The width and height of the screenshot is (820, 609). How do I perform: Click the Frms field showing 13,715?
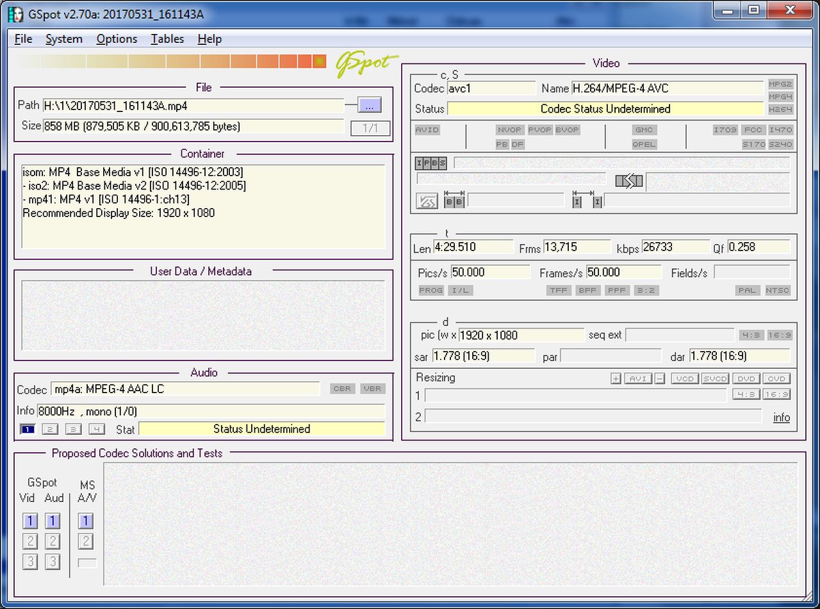point(577,247)
